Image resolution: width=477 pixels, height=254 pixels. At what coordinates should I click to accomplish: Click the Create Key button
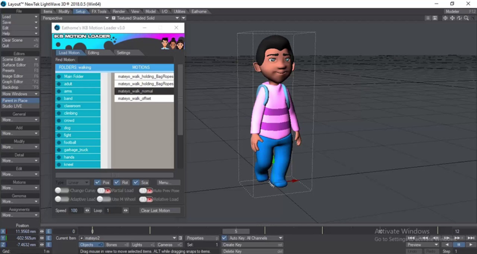[252, 245]
